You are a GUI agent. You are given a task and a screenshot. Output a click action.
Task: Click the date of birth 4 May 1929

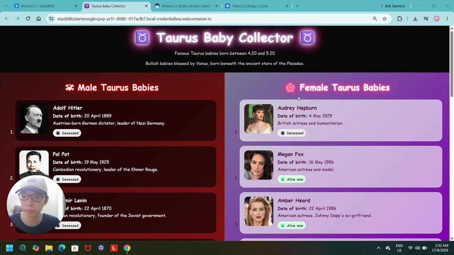pyautogui.click(x=320, y=116)
